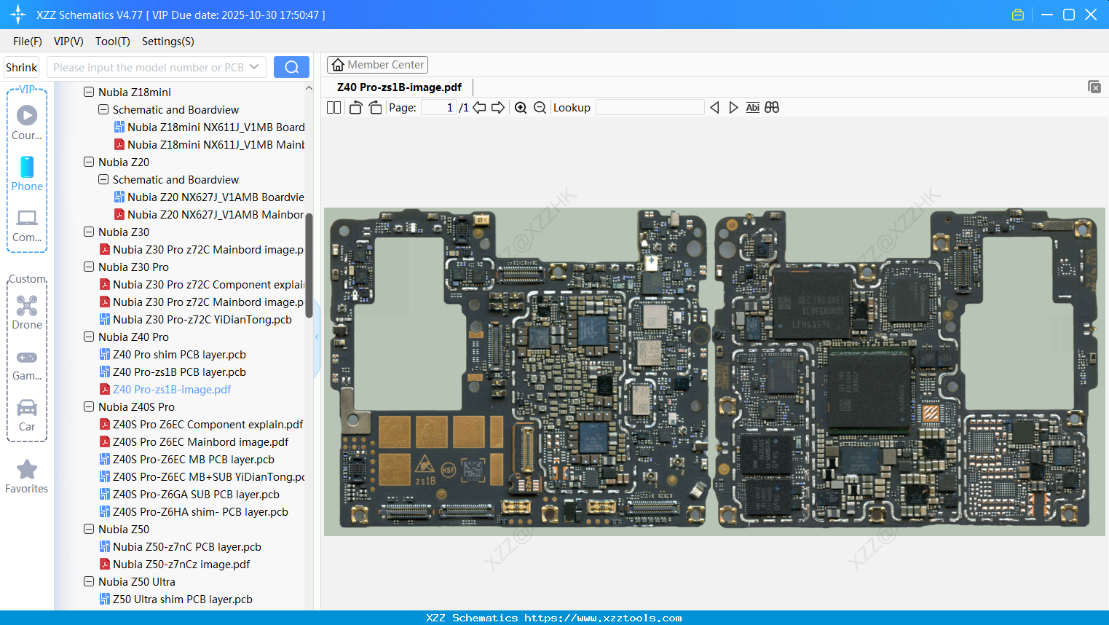This screenshot has width=1109, height=625.
Task: Click the blue Shrink button
Action: coord(21,66)
